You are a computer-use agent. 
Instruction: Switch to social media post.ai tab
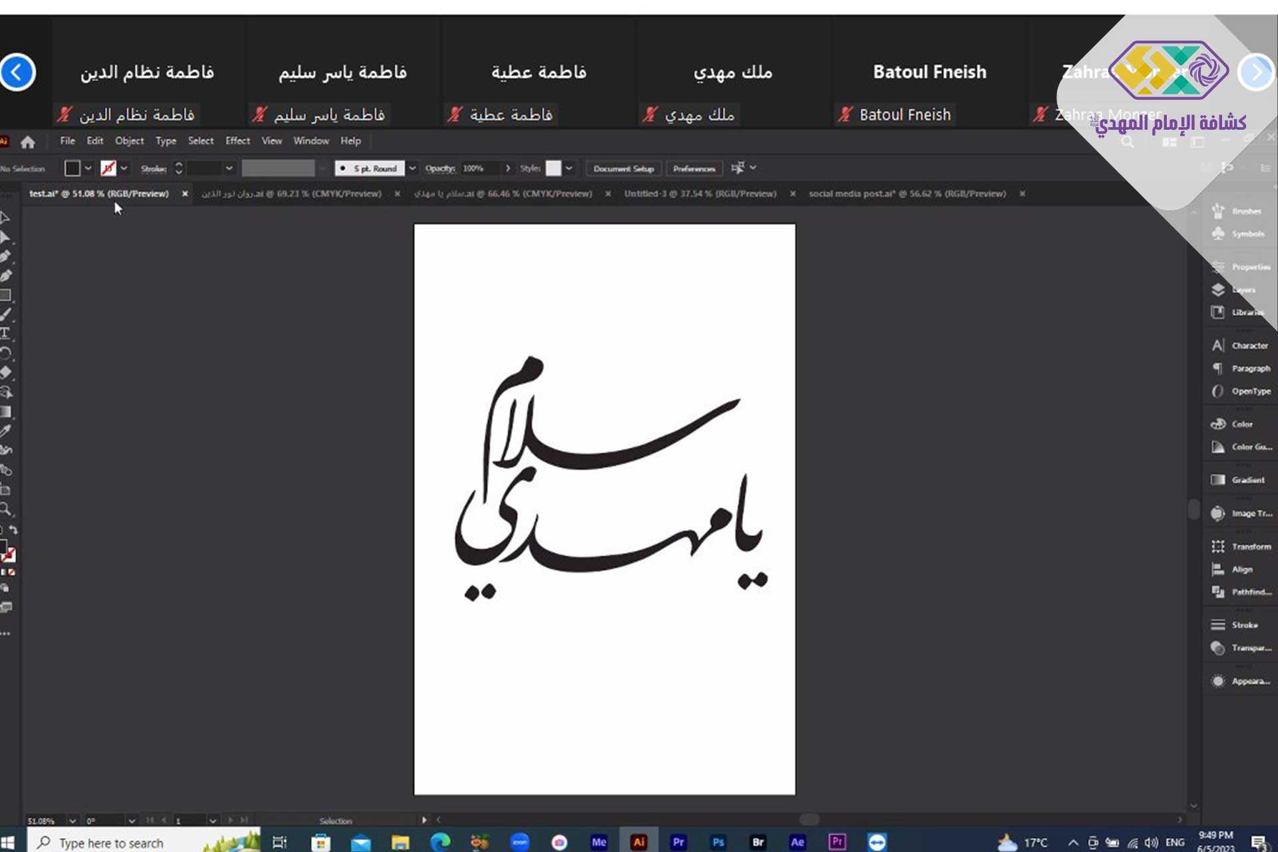tap(907, 194)
